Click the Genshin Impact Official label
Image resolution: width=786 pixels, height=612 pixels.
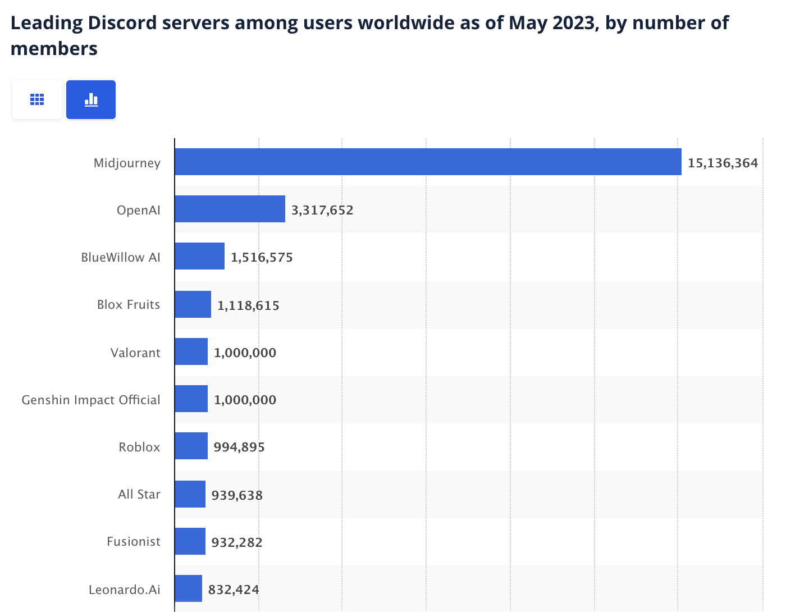[x=91, y=400]
